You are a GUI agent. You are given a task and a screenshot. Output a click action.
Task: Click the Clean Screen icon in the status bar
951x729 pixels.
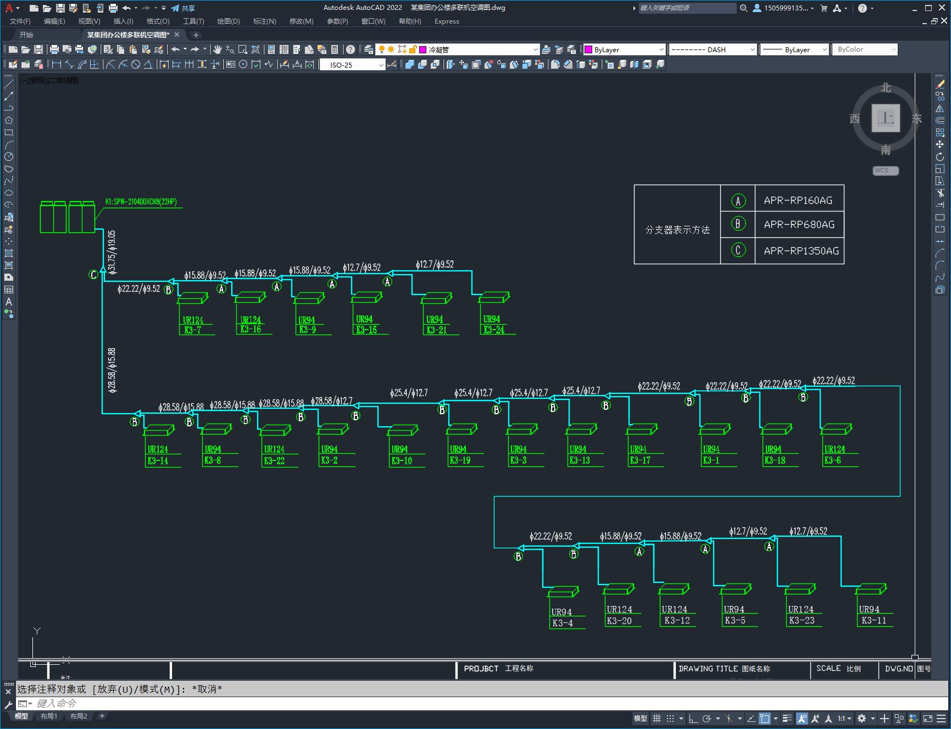pyautogui.click(x=927, y=718)
